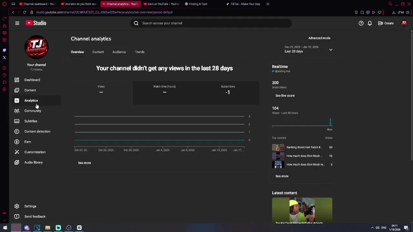Click the YouTube Studio logo
Image resolution: width=413 pixels, height=232 pixels.
click(36, 23)
